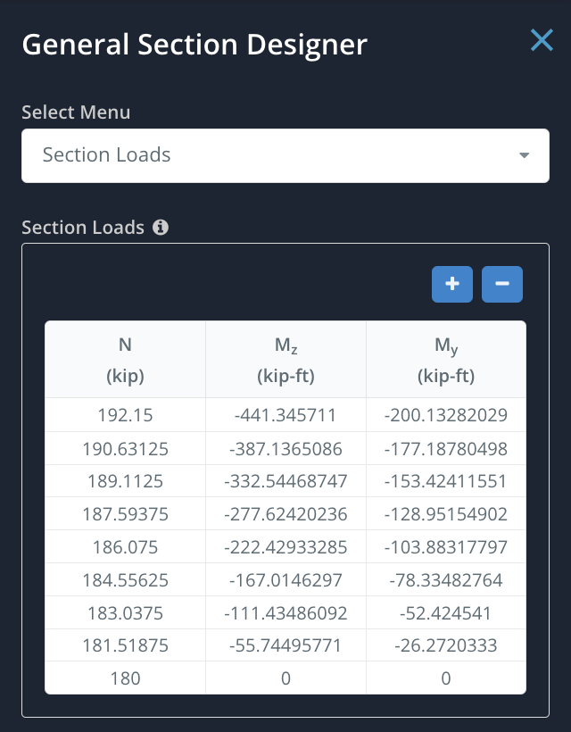This screenshot has height=732, width=571.
Task: Click the My (kip-ft) column header
Action: tap(446, 360)
